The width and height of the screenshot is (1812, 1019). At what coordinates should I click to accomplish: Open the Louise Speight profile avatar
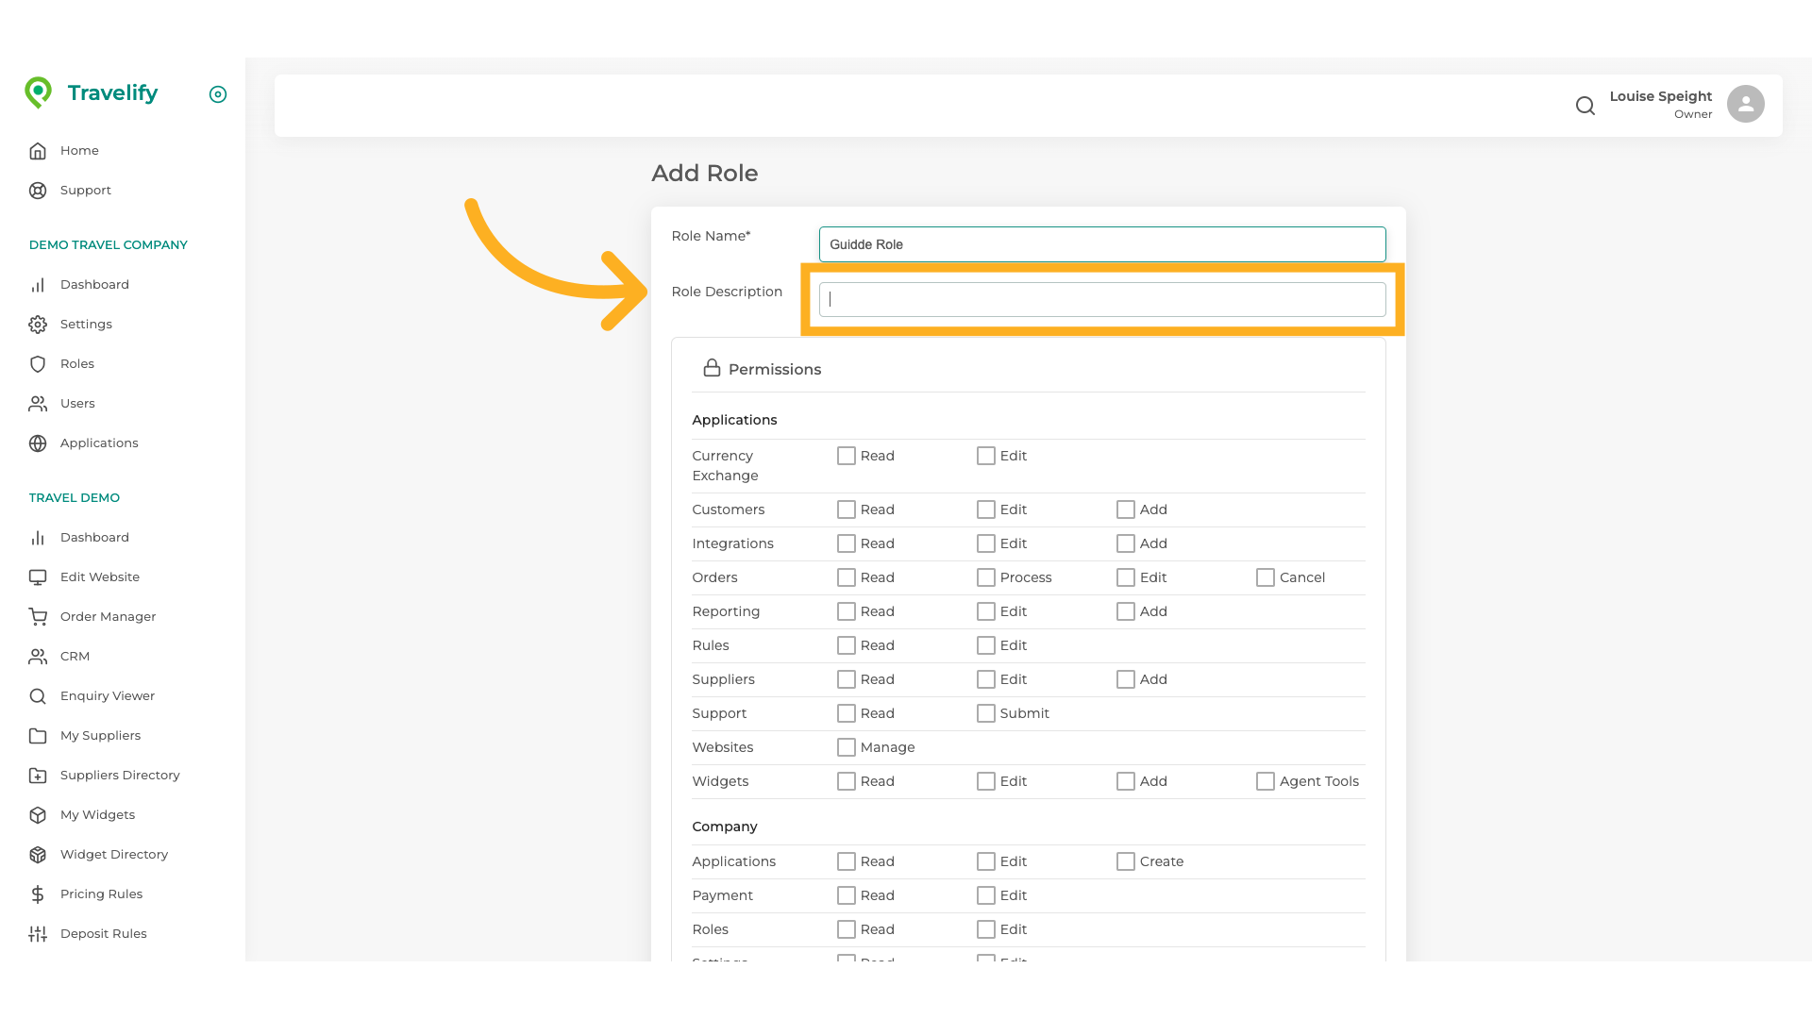[1744, 104]
